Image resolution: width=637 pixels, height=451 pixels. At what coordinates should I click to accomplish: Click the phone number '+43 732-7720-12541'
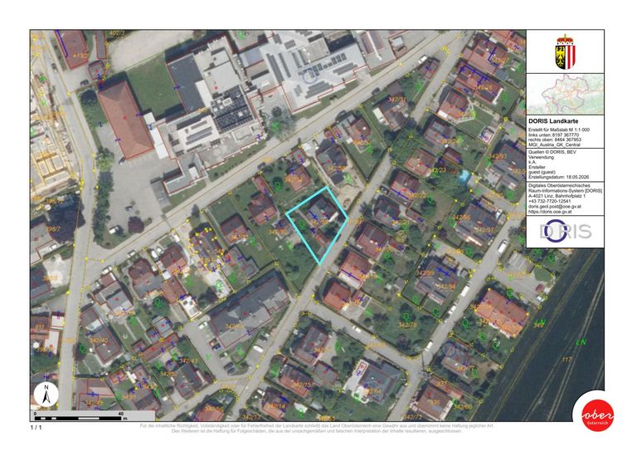pyautogui.click(x=549, y=201)
